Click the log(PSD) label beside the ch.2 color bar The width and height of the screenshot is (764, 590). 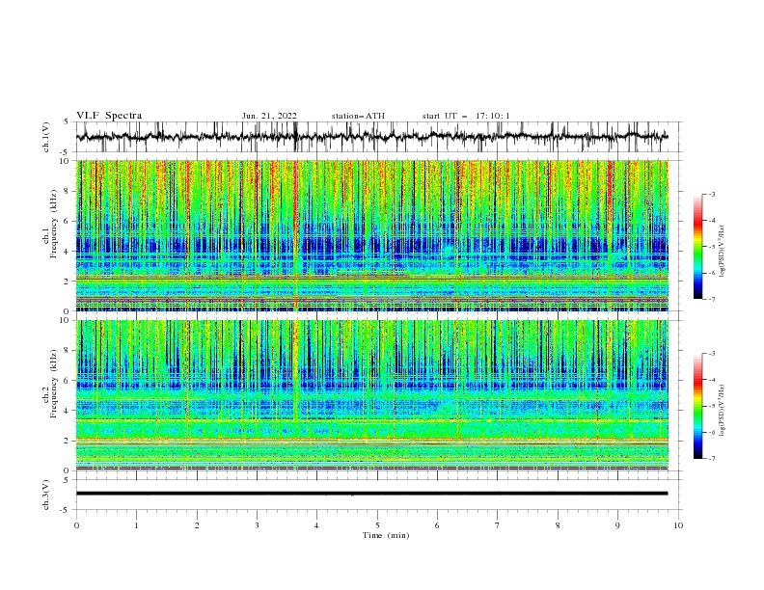coord(722,411)
